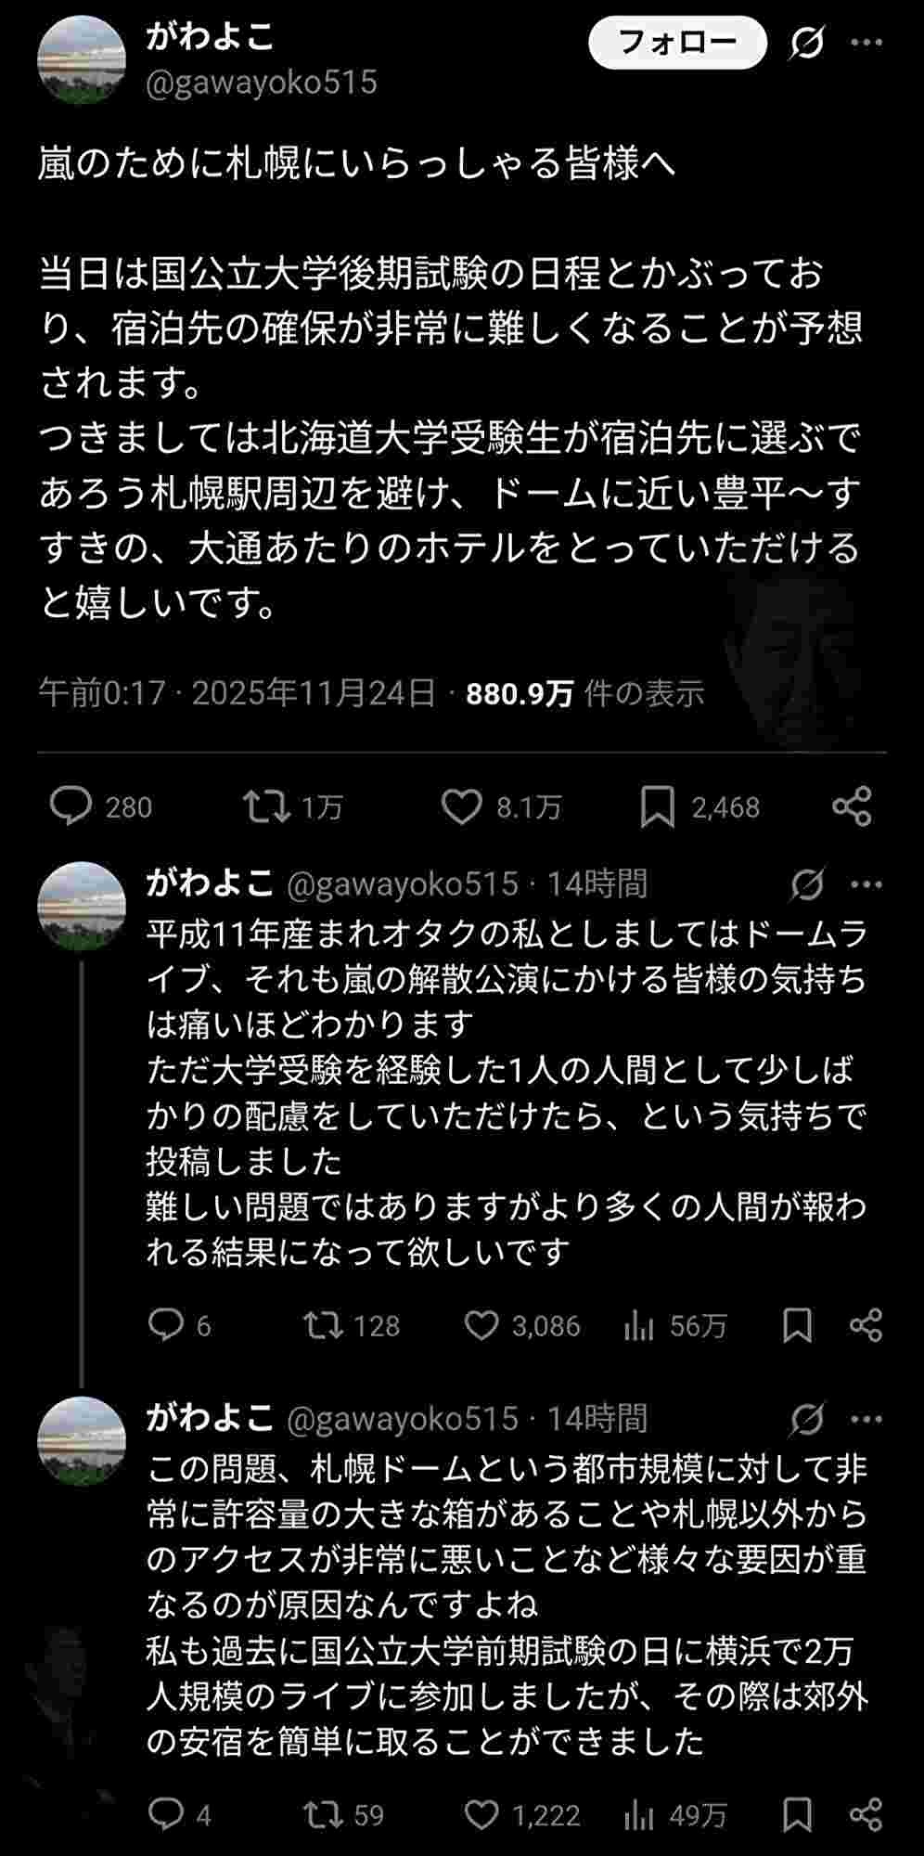This screenshot has height=1856, width=924.
Task: Open the @gawayoko515 handle in the post header
Action: tap(262, 83)
